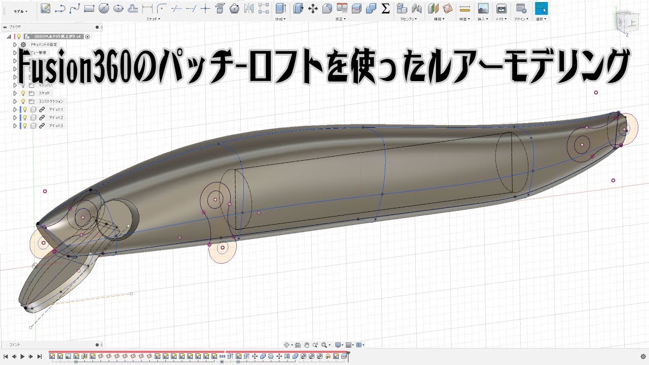The width and height of the screenshot is (649, 365).
Task: Click the Measure inspect icon
Action: click(x=465, y=8)
